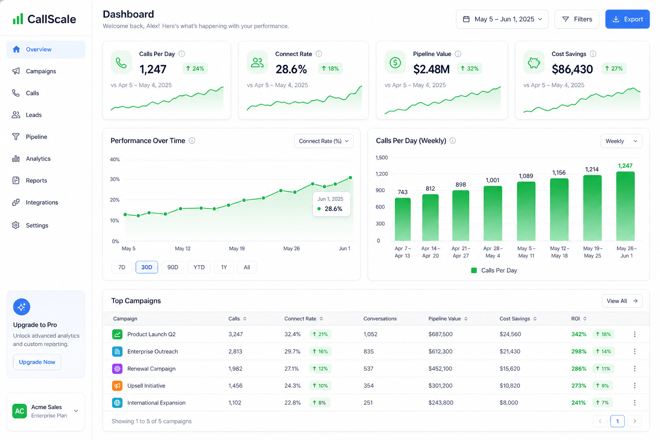Click the Upgrade Now button

pos(37,362)
